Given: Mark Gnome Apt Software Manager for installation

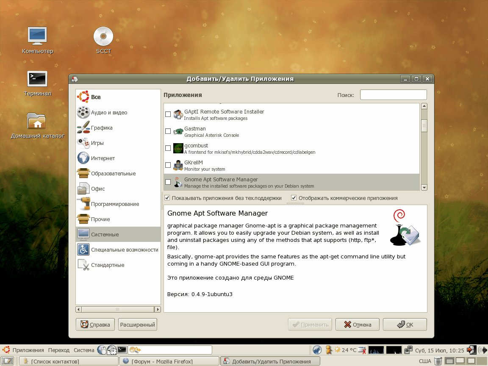Looking at the screenshot, I should click(x=168, y=182).
